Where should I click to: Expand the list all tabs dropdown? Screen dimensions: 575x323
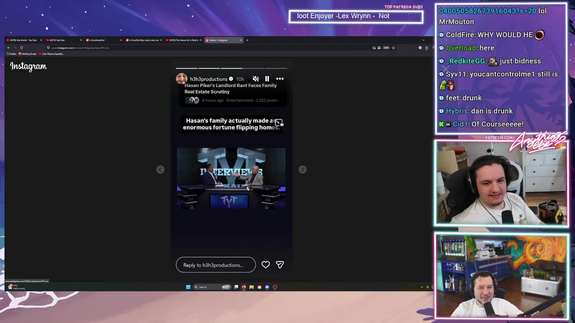[x=423, y=40]
